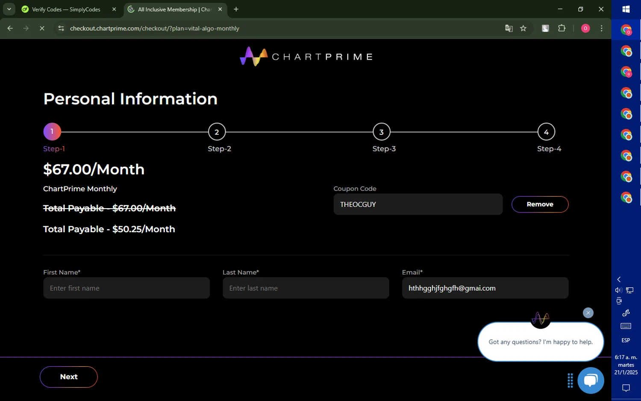Close the Verify Codes — SimplyCodes tab
Screen dimensions: 641x401
114,9
